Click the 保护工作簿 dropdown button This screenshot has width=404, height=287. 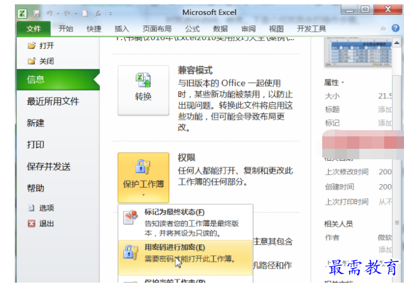[143, 177]
